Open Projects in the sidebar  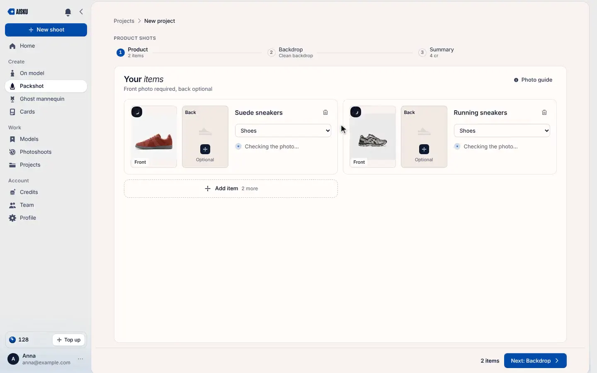(46, 165)
